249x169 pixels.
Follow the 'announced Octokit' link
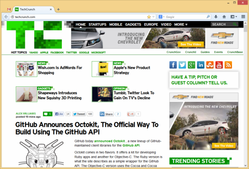click(110, 141)
